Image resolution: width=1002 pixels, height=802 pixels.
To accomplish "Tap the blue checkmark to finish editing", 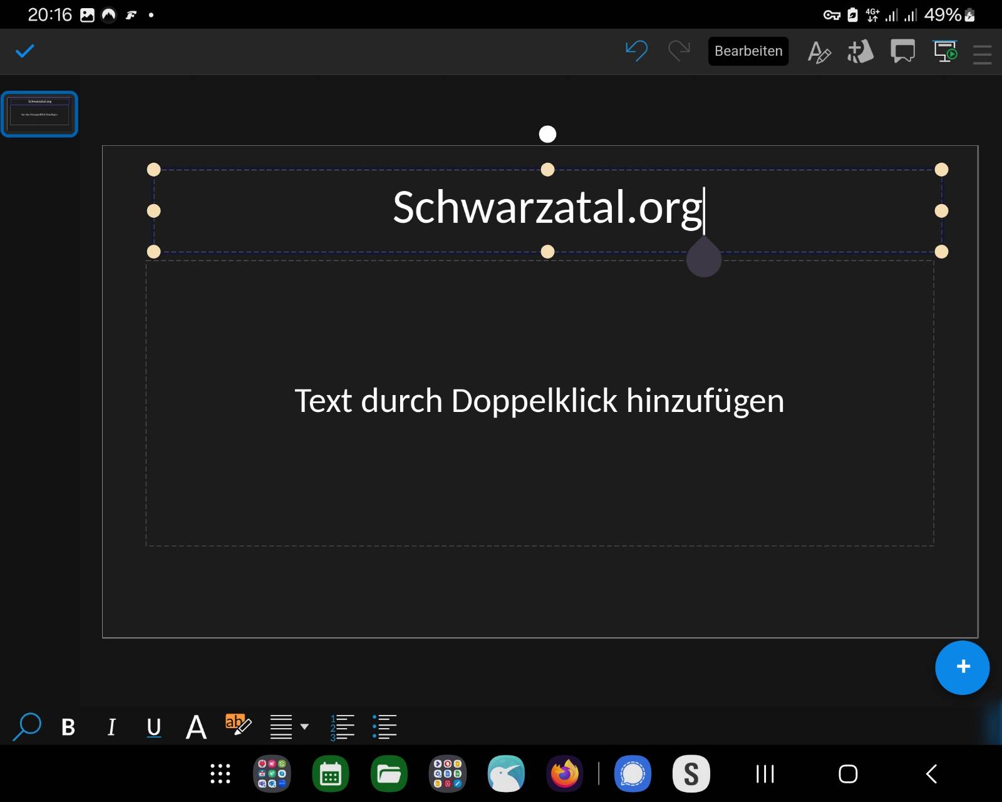I will 25,51.
